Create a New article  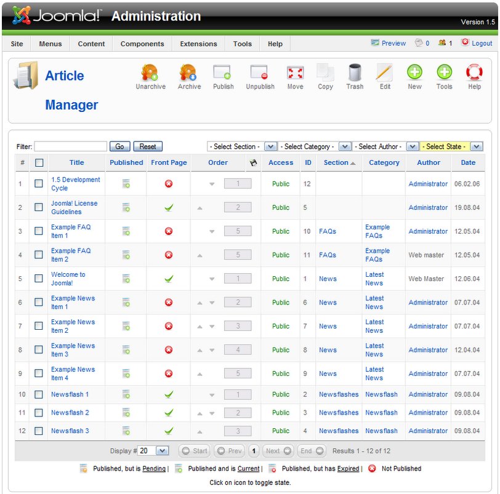coord(414,73)
